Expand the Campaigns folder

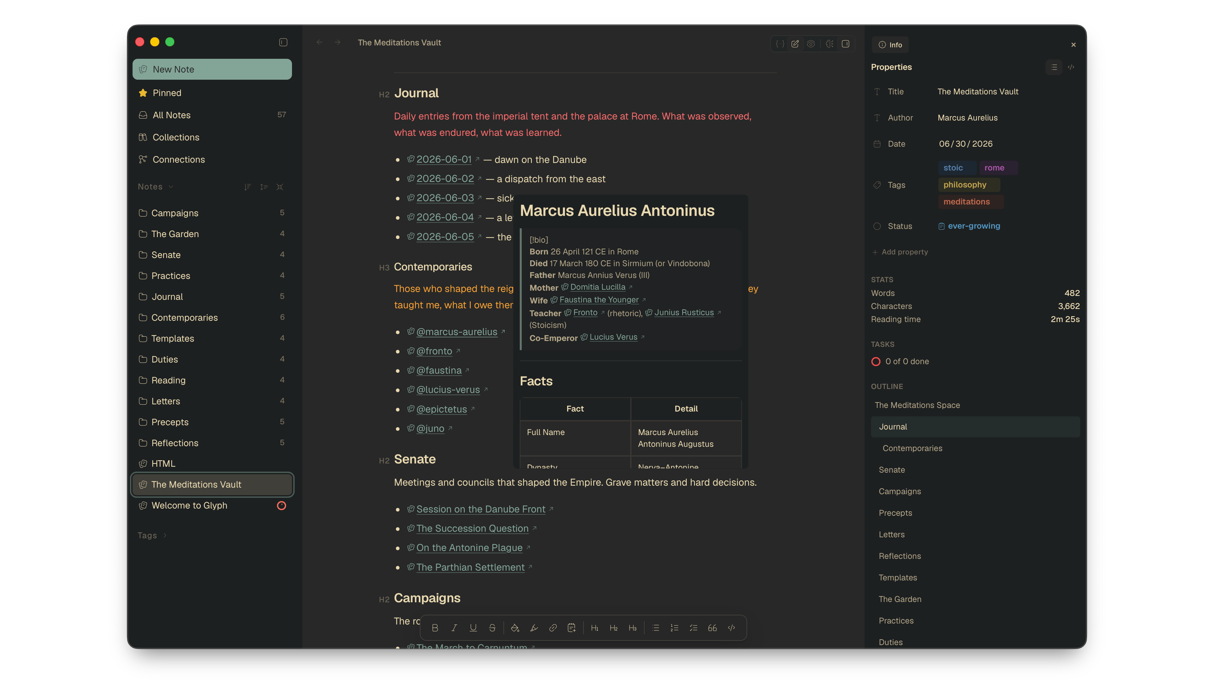click(x=212, y=213)
